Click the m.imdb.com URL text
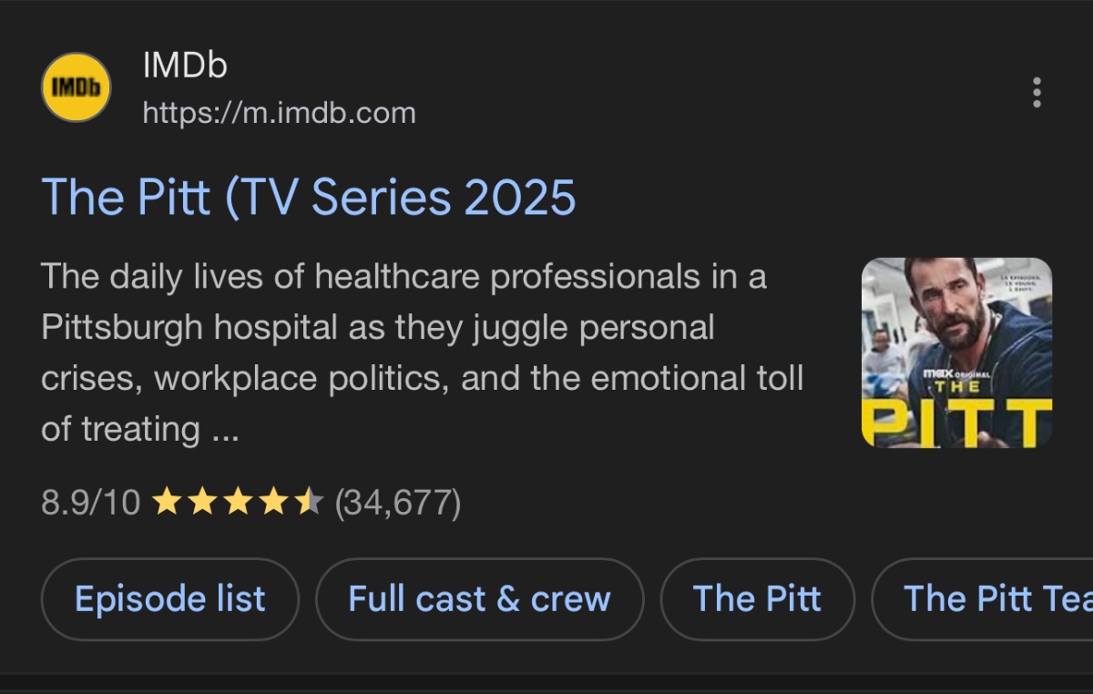The width and height of the screenshot is (1093, 694). pyautogui.click(x=279, y=113)
